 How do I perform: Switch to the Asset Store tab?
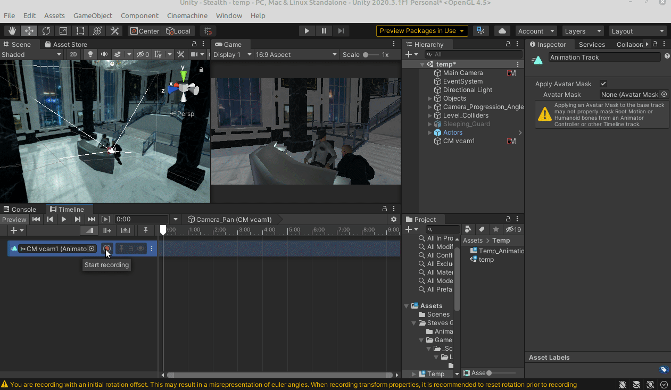coord(65,44)
